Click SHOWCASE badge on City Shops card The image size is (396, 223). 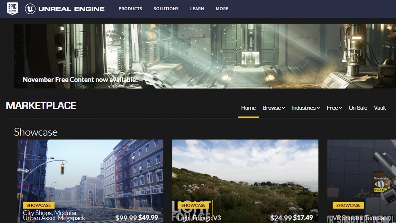point(39,205)
